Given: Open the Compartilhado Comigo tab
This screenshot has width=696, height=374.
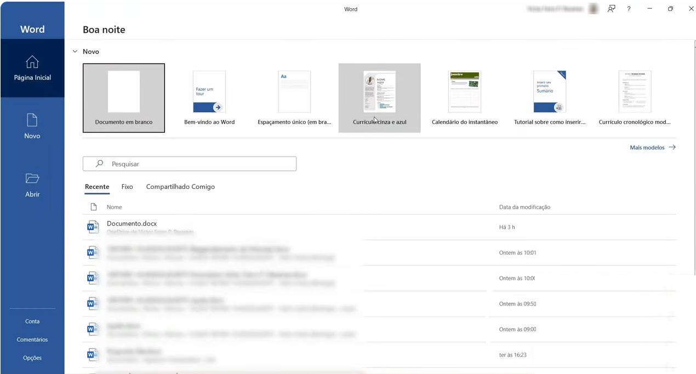Looking at the screenshot, I should click(180, 187).
